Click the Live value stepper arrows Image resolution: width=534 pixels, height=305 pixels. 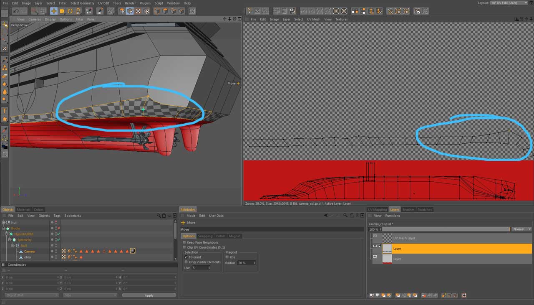(209, 267)
